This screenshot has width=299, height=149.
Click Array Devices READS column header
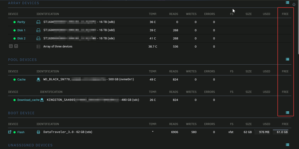click(173, 14)
